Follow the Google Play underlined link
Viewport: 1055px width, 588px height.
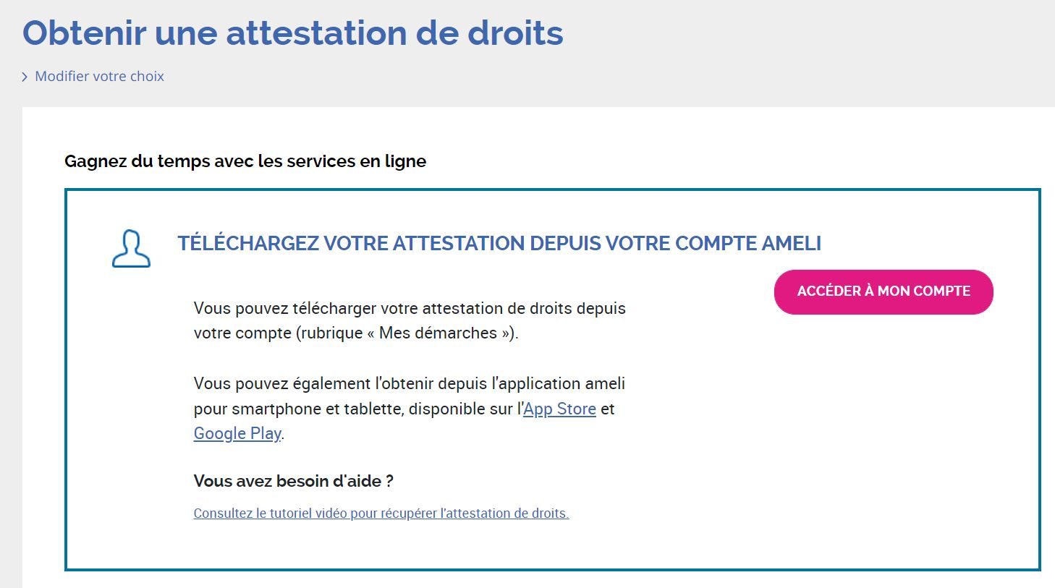click(237, 433)
